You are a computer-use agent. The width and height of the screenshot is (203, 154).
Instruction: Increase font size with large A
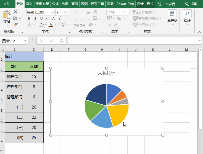pos(54,19)
